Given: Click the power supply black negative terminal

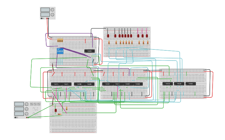Looking at the screenshot, I should tap(48, 18).
